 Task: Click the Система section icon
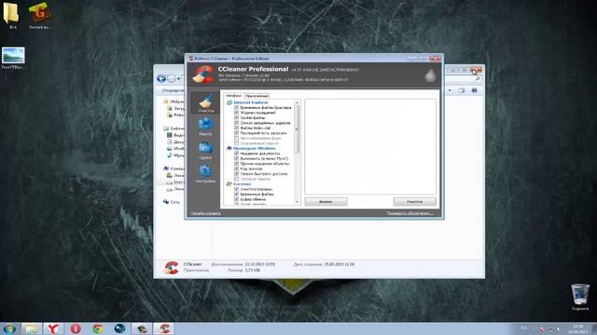tap(229, 184)
